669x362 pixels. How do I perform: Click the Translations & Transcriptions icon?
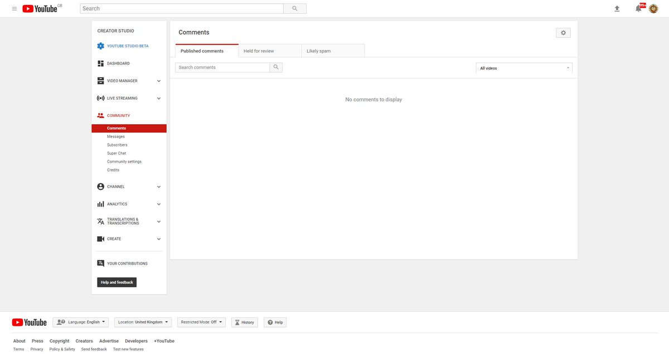pos(100,221)
